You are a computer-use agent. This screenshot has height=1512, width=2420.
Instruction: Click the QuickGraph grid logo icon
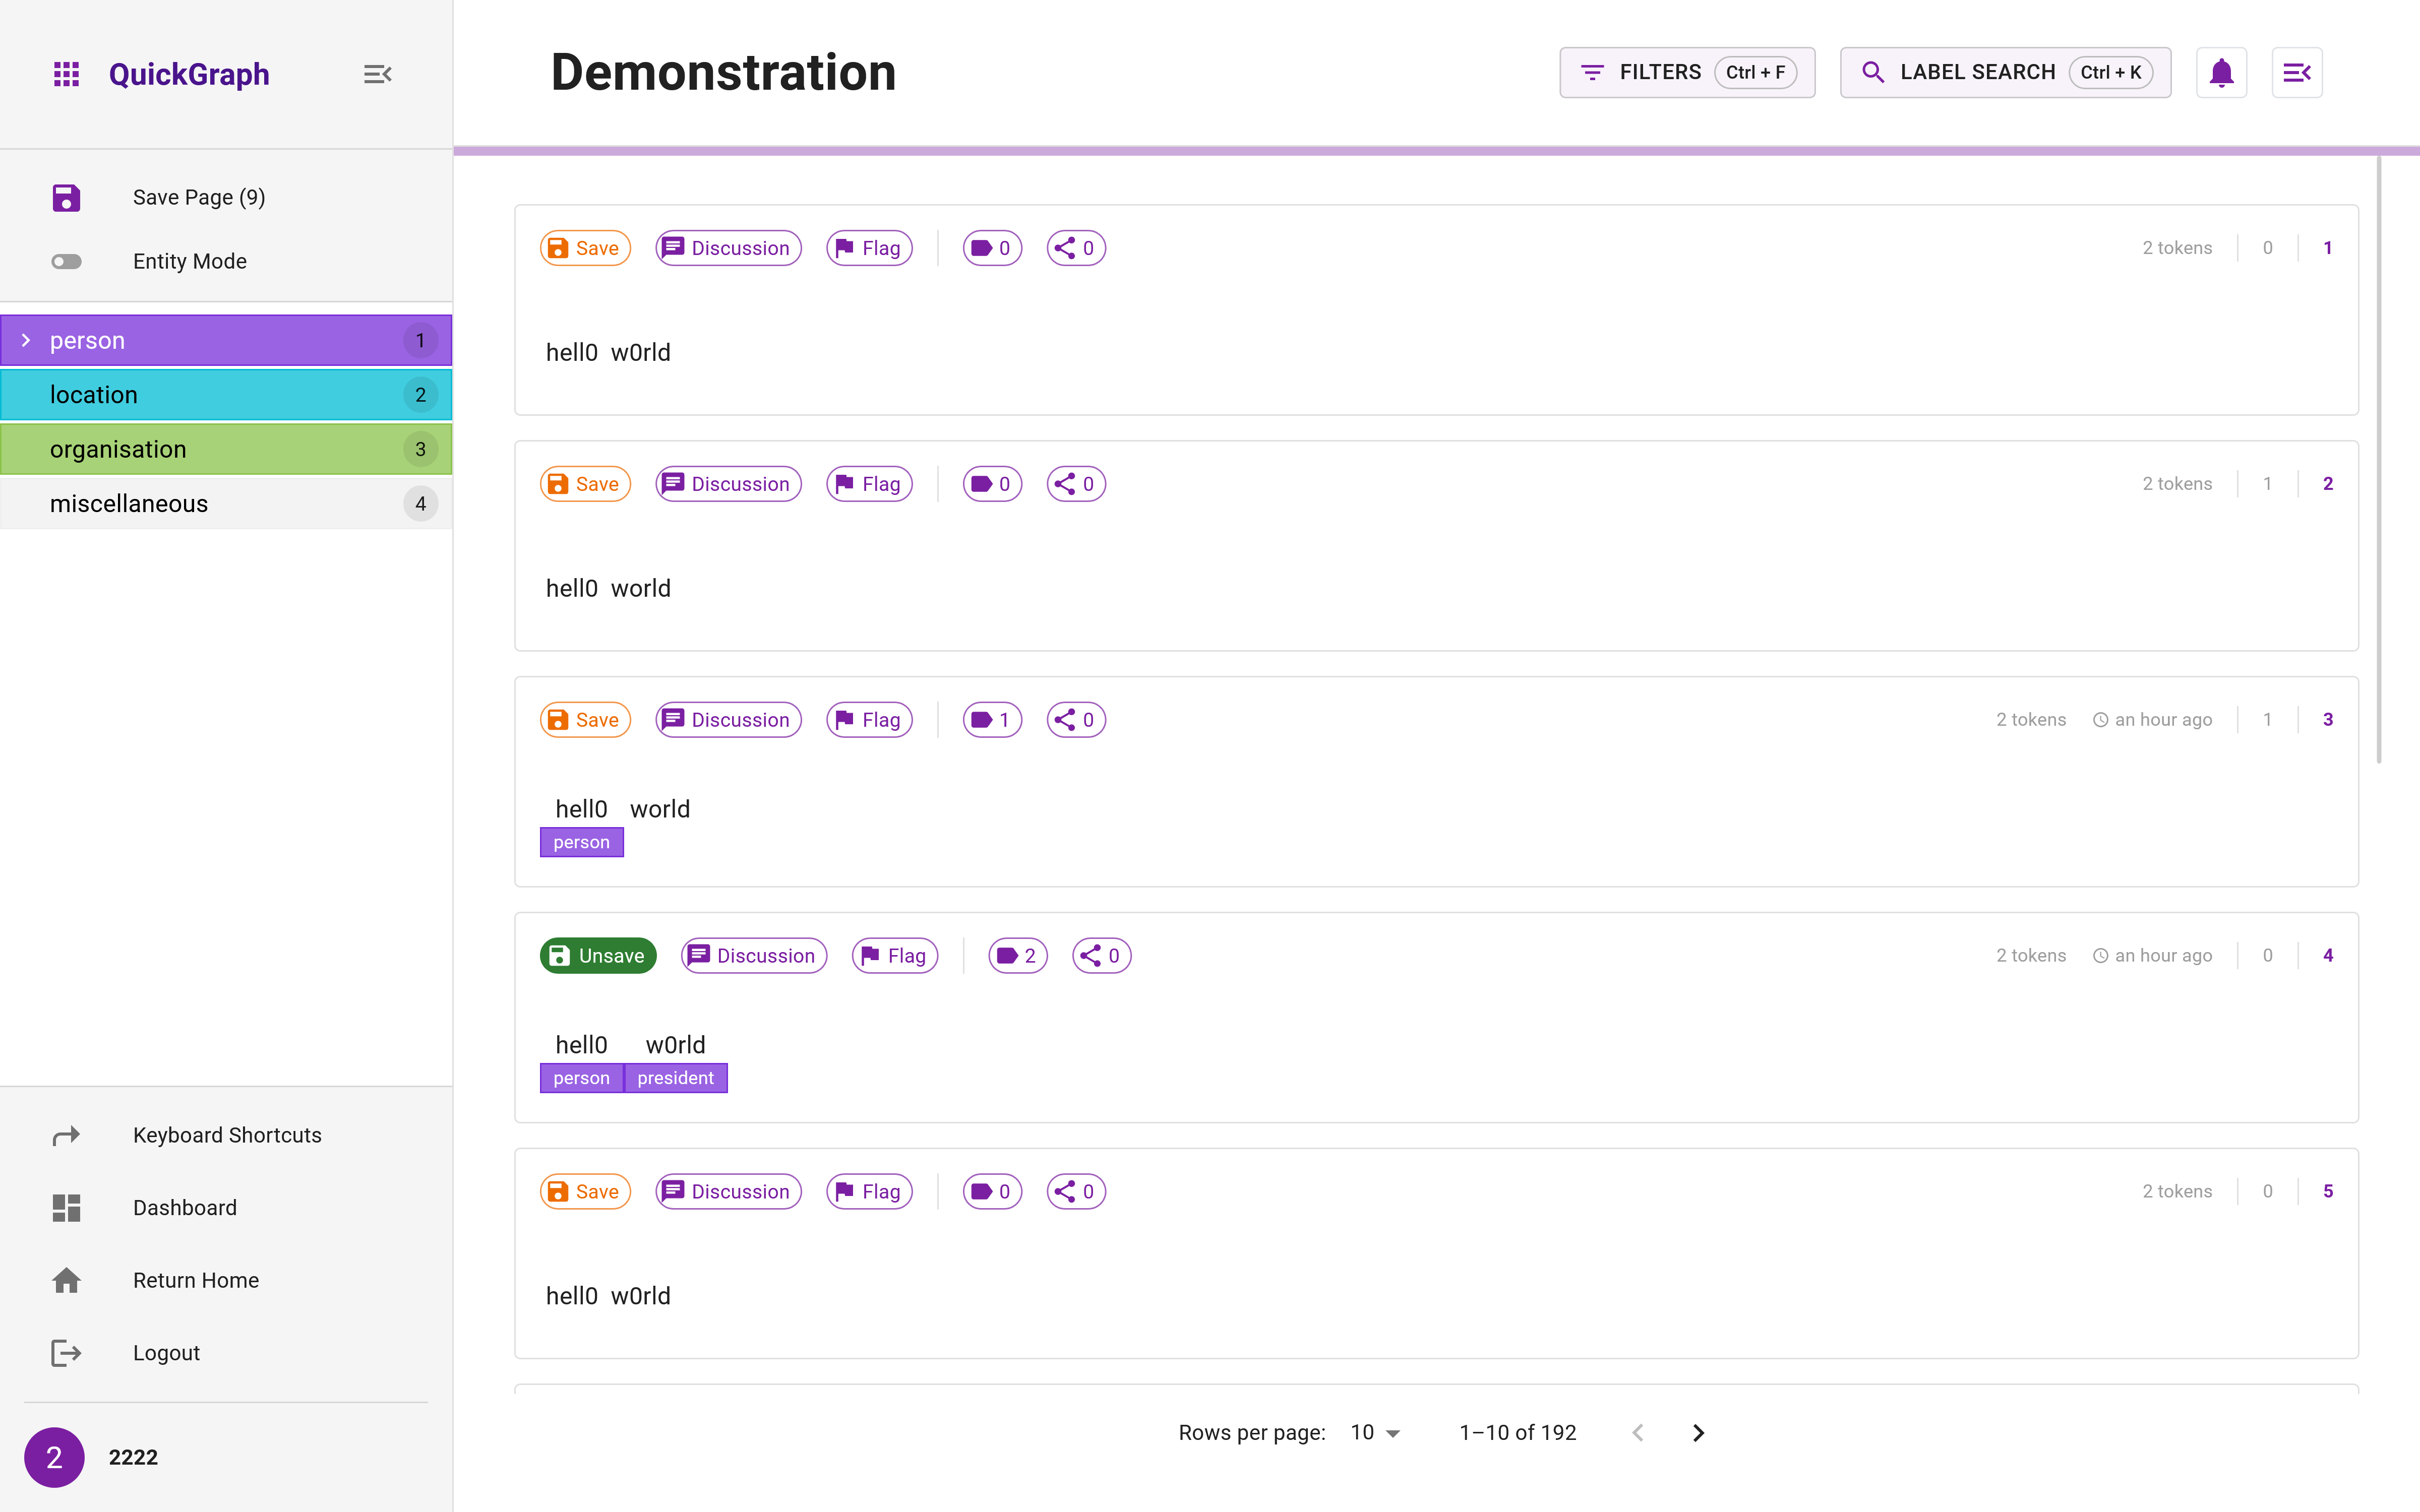click(66, 74)
